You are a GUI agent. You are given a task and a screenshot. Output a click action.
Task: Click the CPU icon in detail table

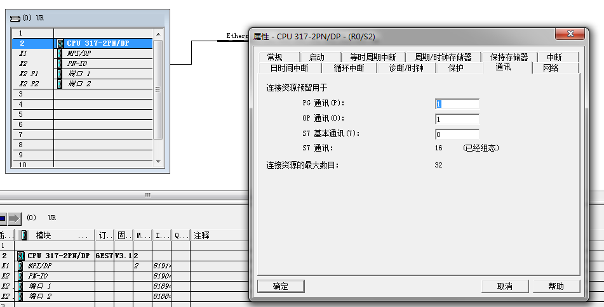[x=21, y=256]
